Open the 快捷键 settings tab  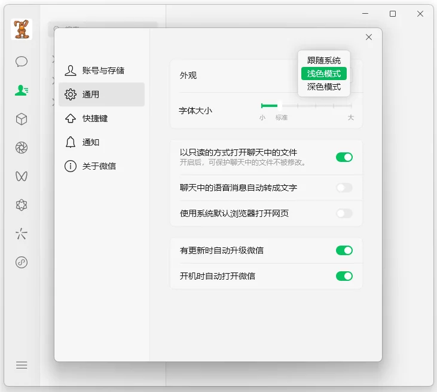[102, 118]
